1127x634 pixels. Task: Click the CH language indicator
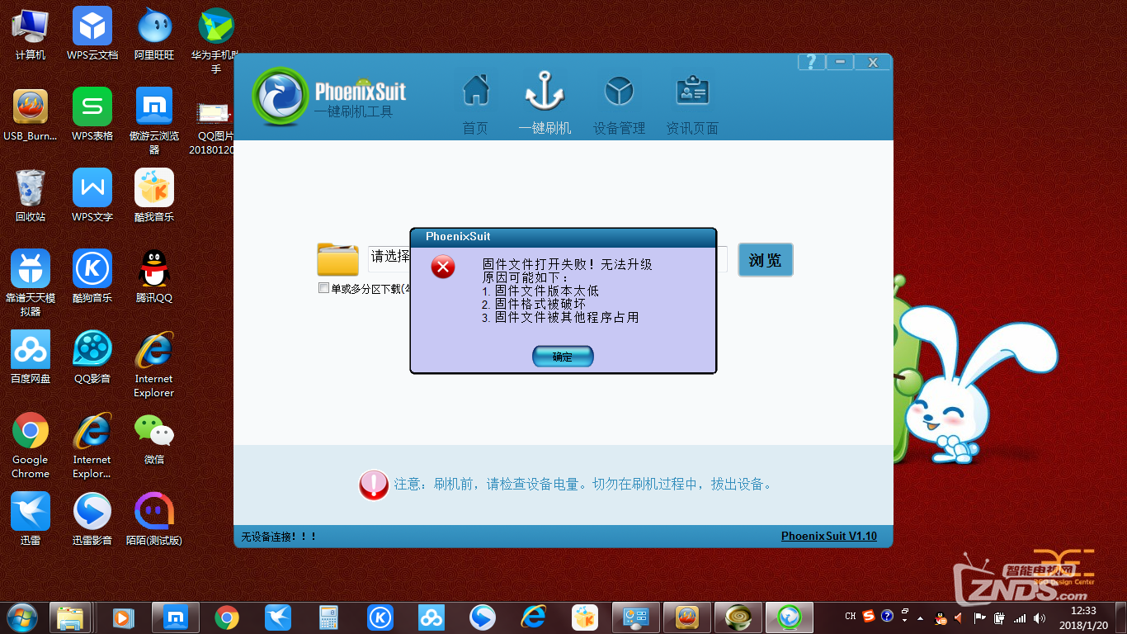click(851, 616)
